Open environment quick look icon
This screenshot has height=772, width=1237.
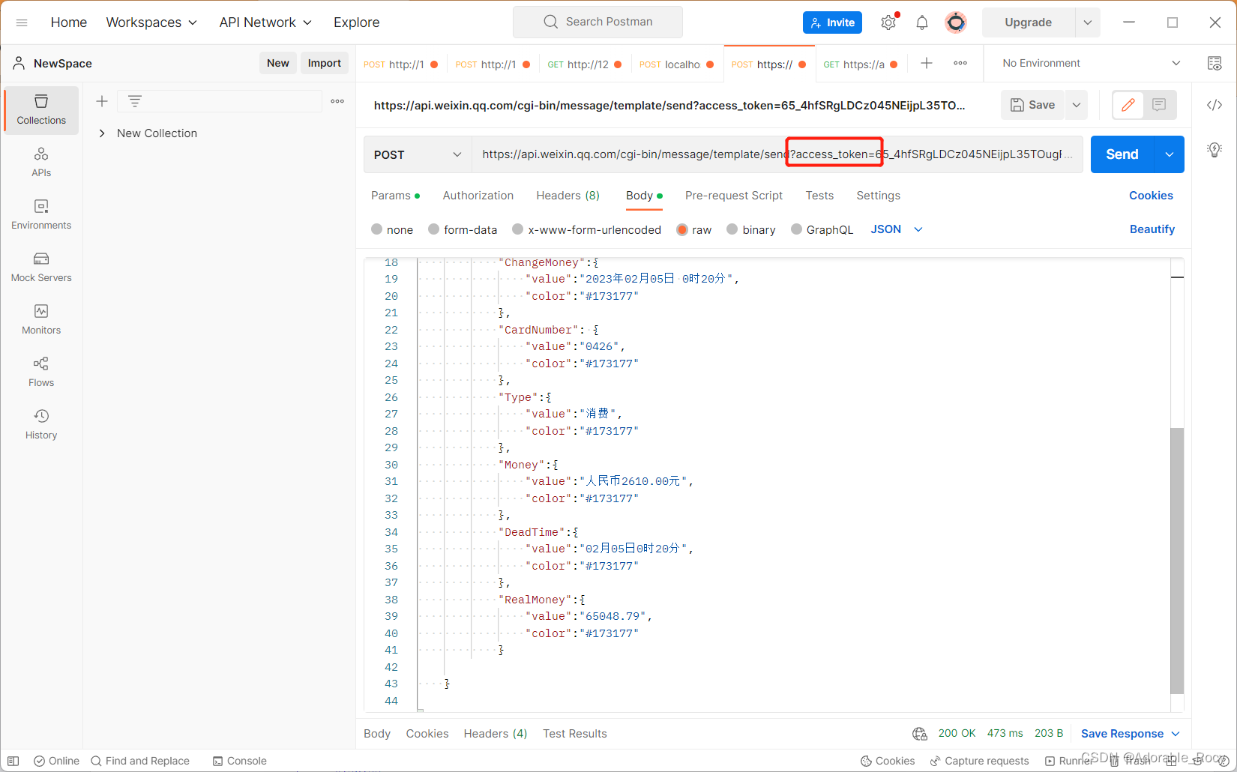1215,63
